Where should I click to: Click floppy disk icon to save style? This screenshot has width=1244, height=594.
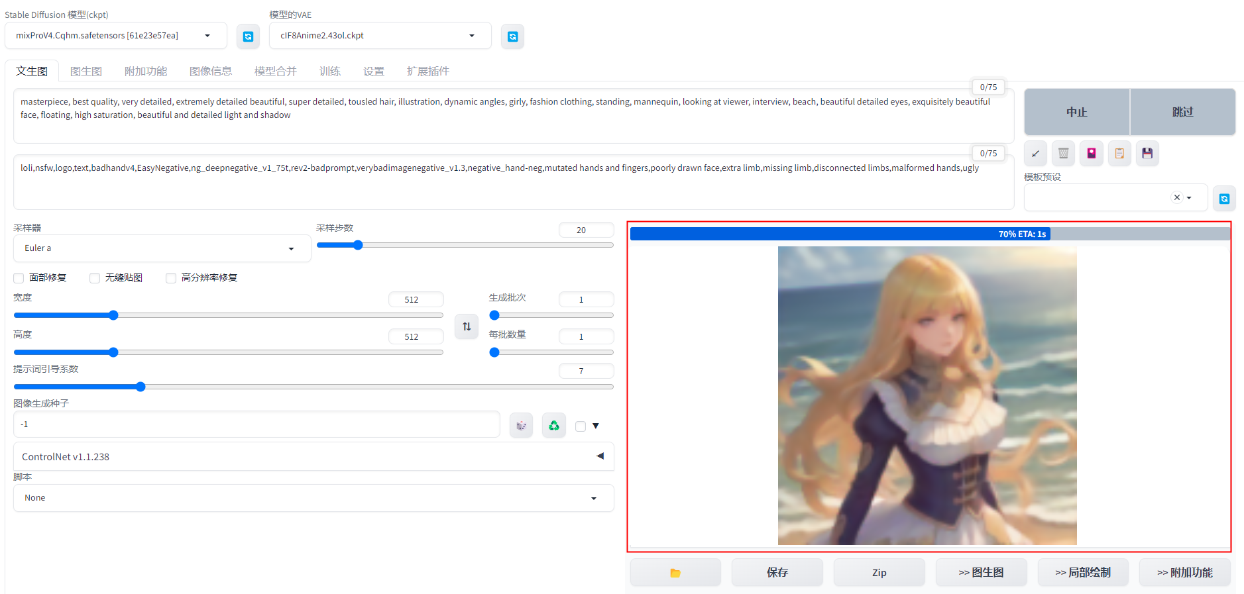click(x=1147, y=153)
